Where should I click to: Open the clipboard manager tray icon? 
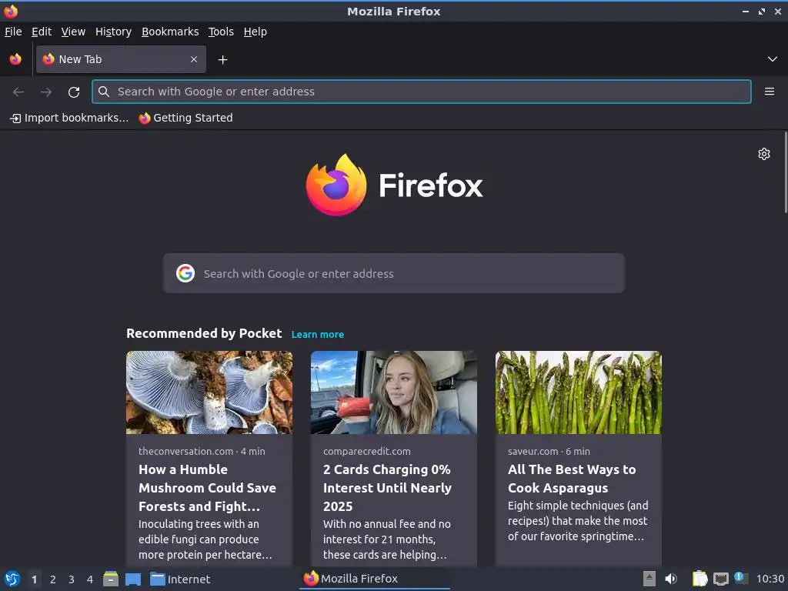point(700,579)
